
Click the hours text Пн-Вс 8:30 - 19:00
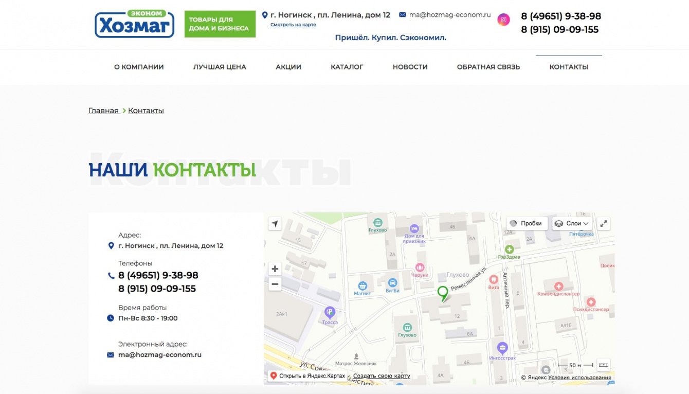click(x=148, y=318)
